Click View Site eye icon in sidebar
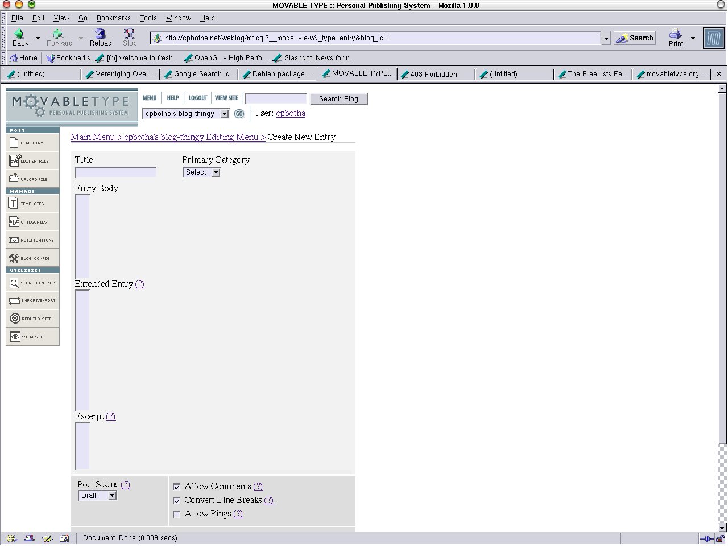Image resolution: width=728 pixels, height=546 pixels. click(x=16, y=337)
